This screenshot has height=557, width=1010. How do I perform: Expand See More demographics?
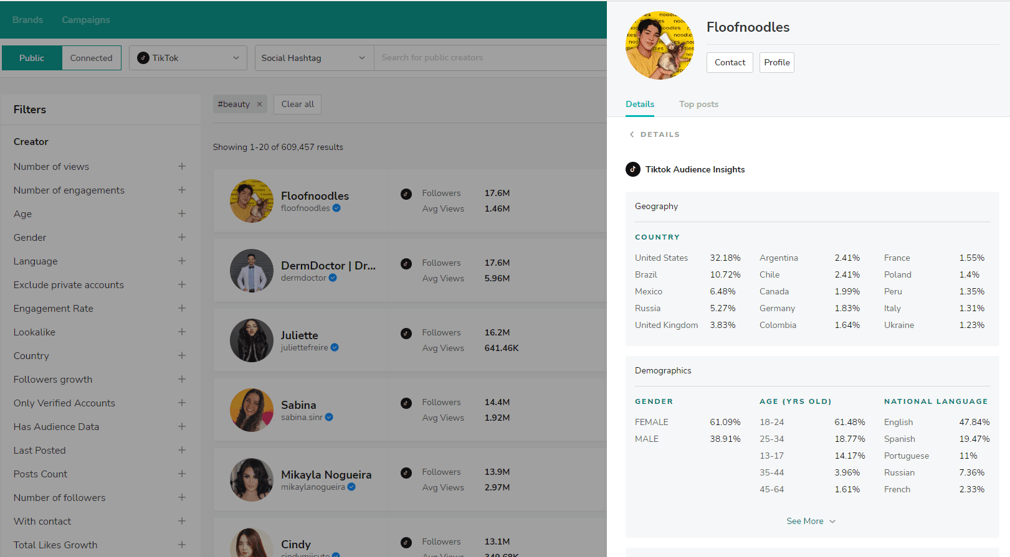[811, 521]
